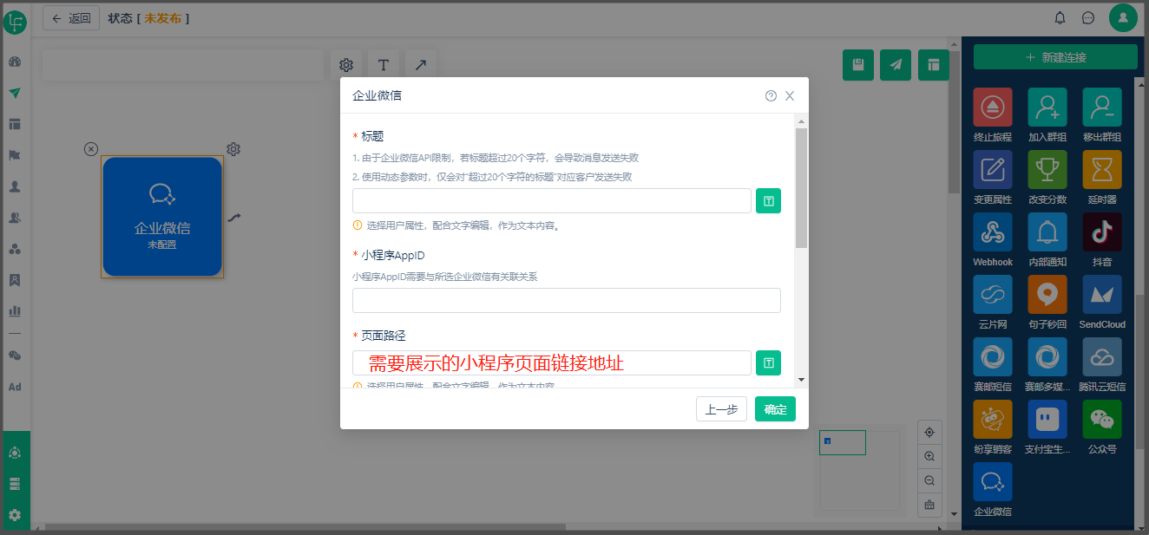Open the bookmark icon in left sidebar
This screenshot has width=1149, height=535.
pos(15,280)
